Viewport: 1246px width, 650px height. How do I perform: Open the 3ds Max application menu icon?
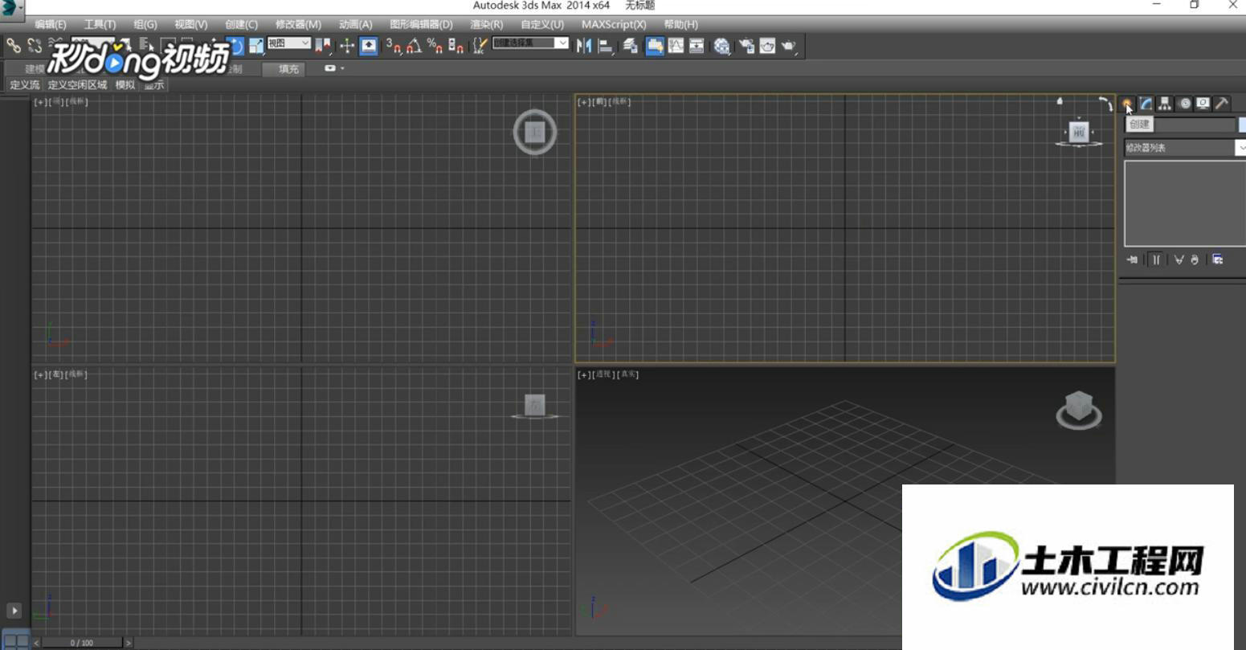[x=11, y=8]
